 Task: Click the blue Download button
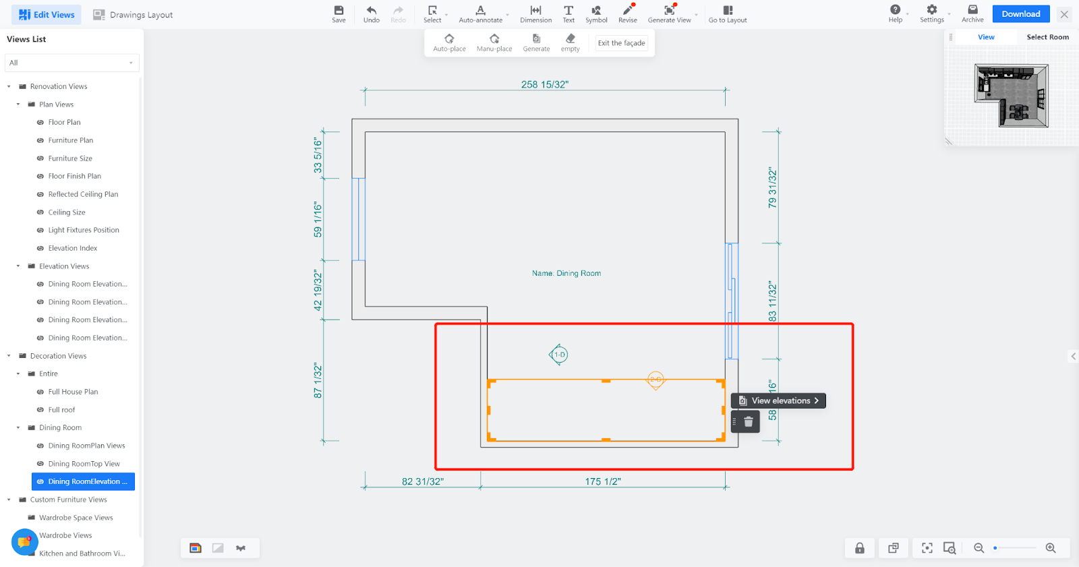pos(1020,14)
